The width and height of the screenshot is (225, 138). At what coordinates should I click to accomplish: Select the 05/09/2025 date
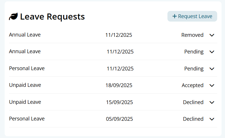(119, 119)
